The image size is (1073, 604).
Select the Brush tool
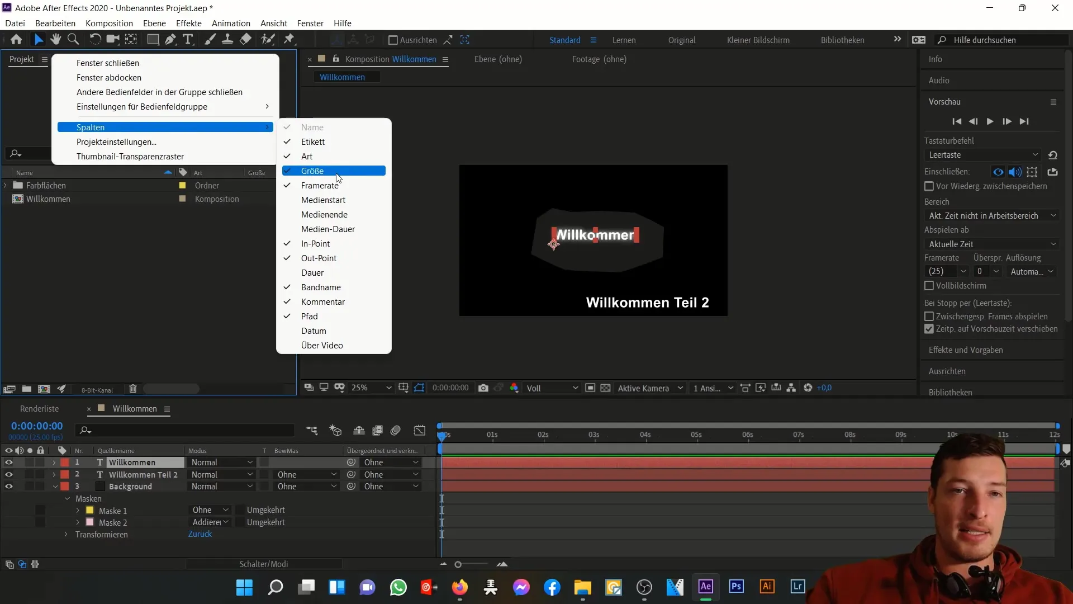point(210,40)
